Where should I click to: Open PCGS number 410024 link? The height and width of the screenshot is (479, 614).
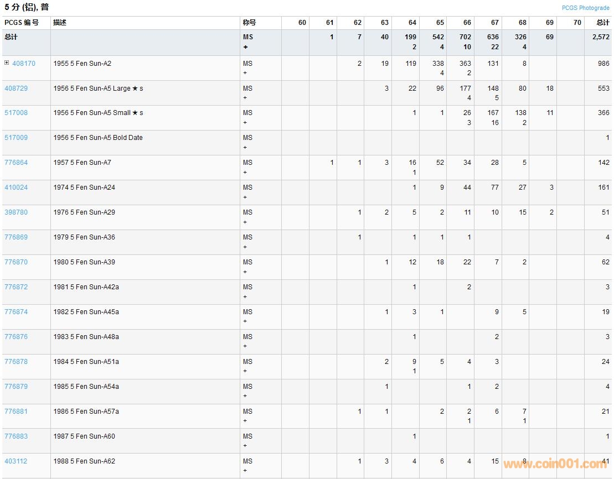tap(16, 188)
